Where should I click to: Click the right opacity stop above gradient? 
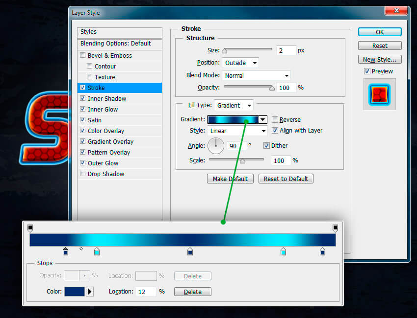[x=335, y=228]
